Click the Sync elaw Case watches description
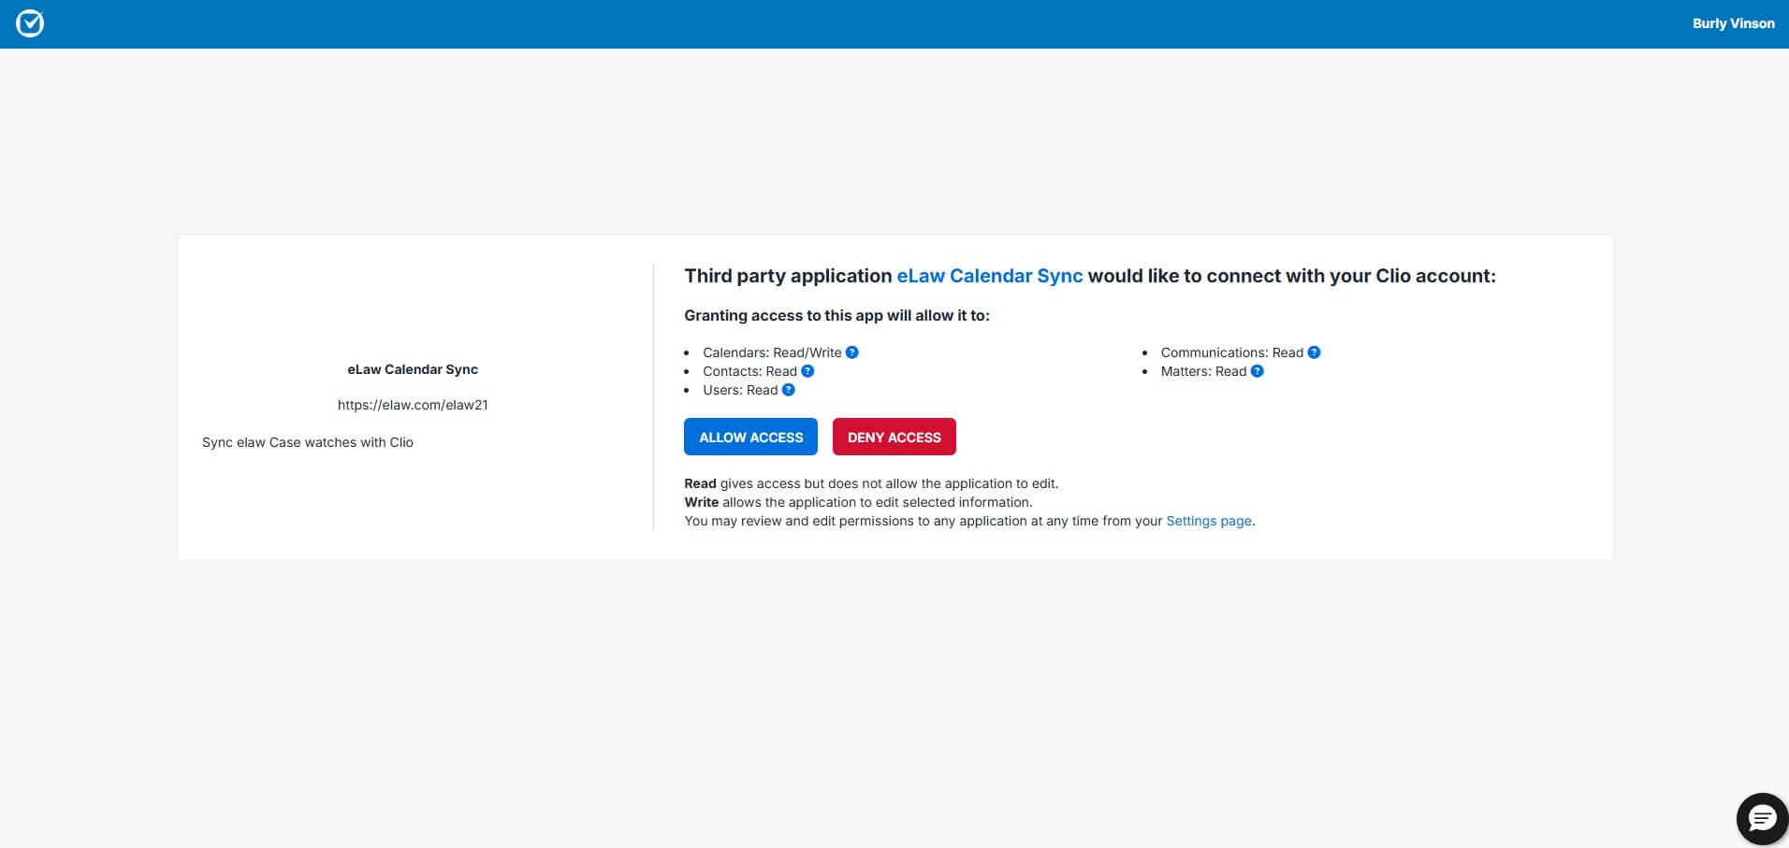The height and width of the screenshot is (848, 1789). [x=308, y=442]
